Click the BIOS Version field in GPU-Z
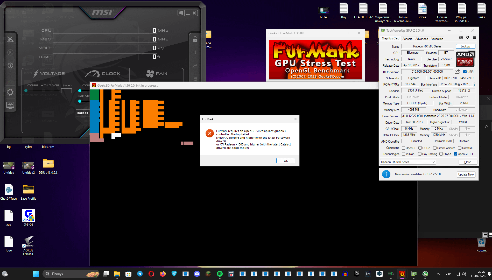 (x=427, y=72)
